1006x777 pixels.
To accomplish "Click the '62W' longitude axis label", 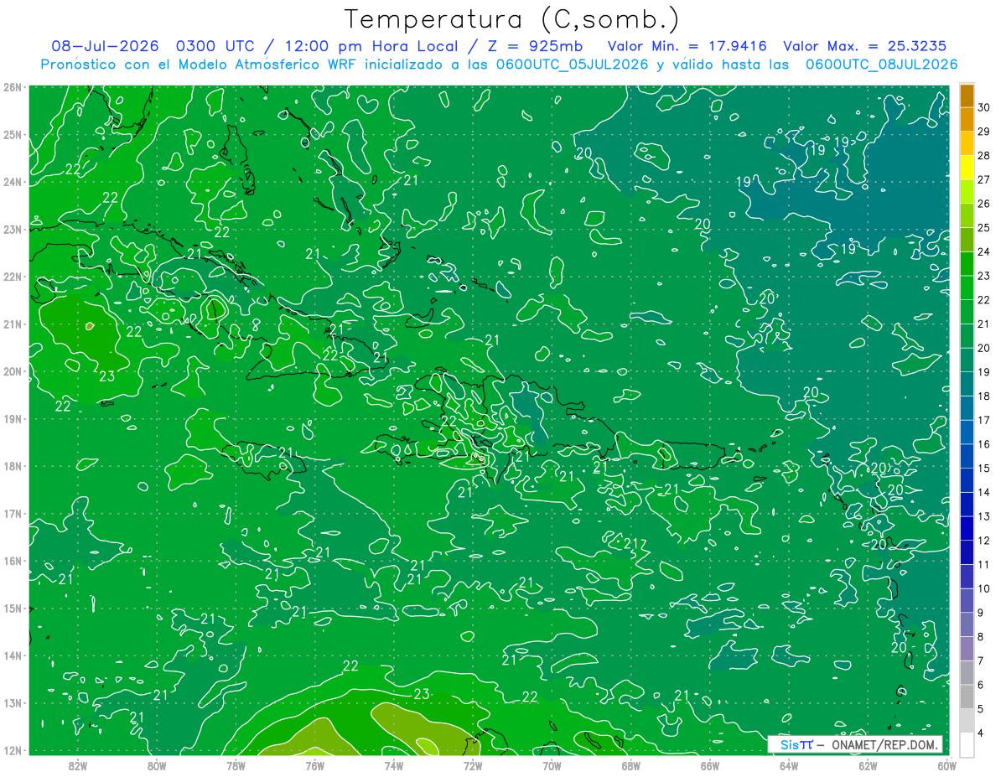I will [868, 765].
